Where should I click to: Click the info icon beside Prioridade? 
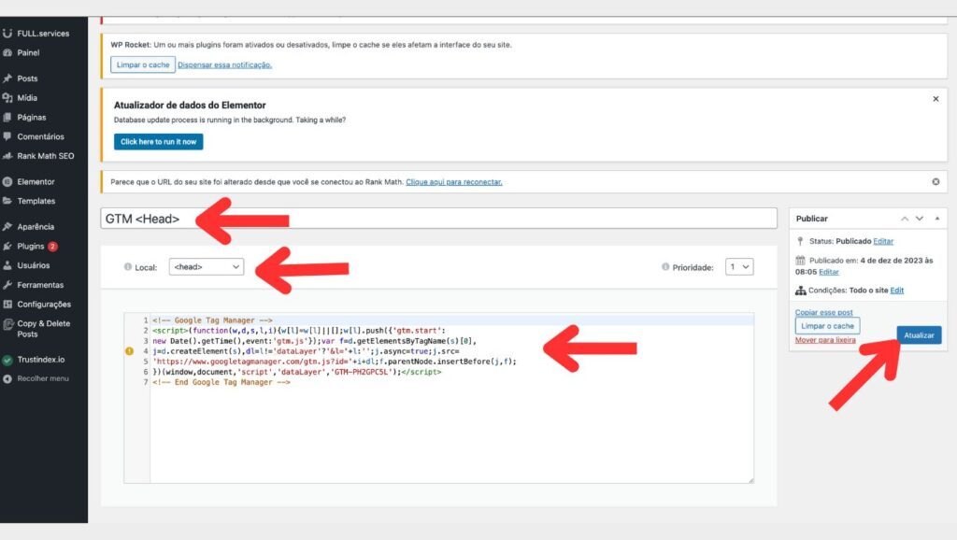click(x=665, y=266)
